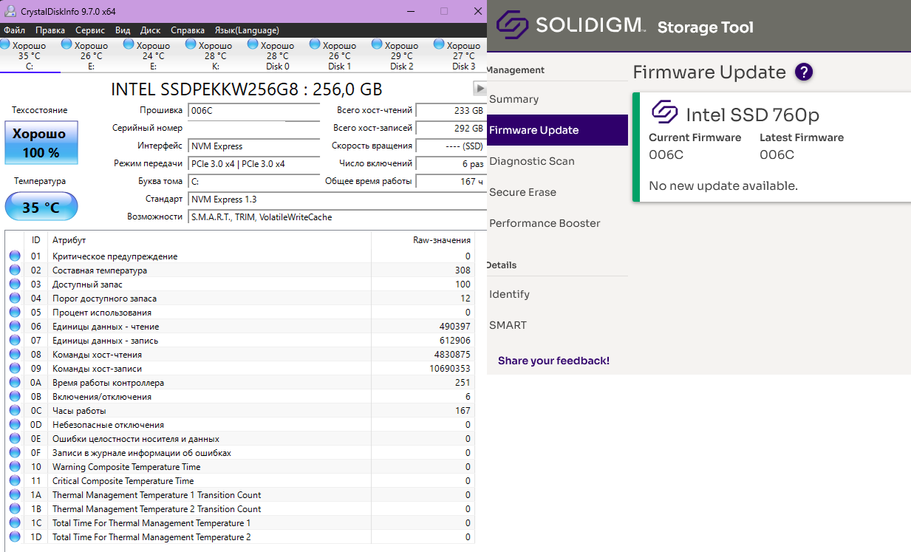Click the Firmware Update help question mark icon
The height and width of the screenshot is (552, 911).
[804, 72]
